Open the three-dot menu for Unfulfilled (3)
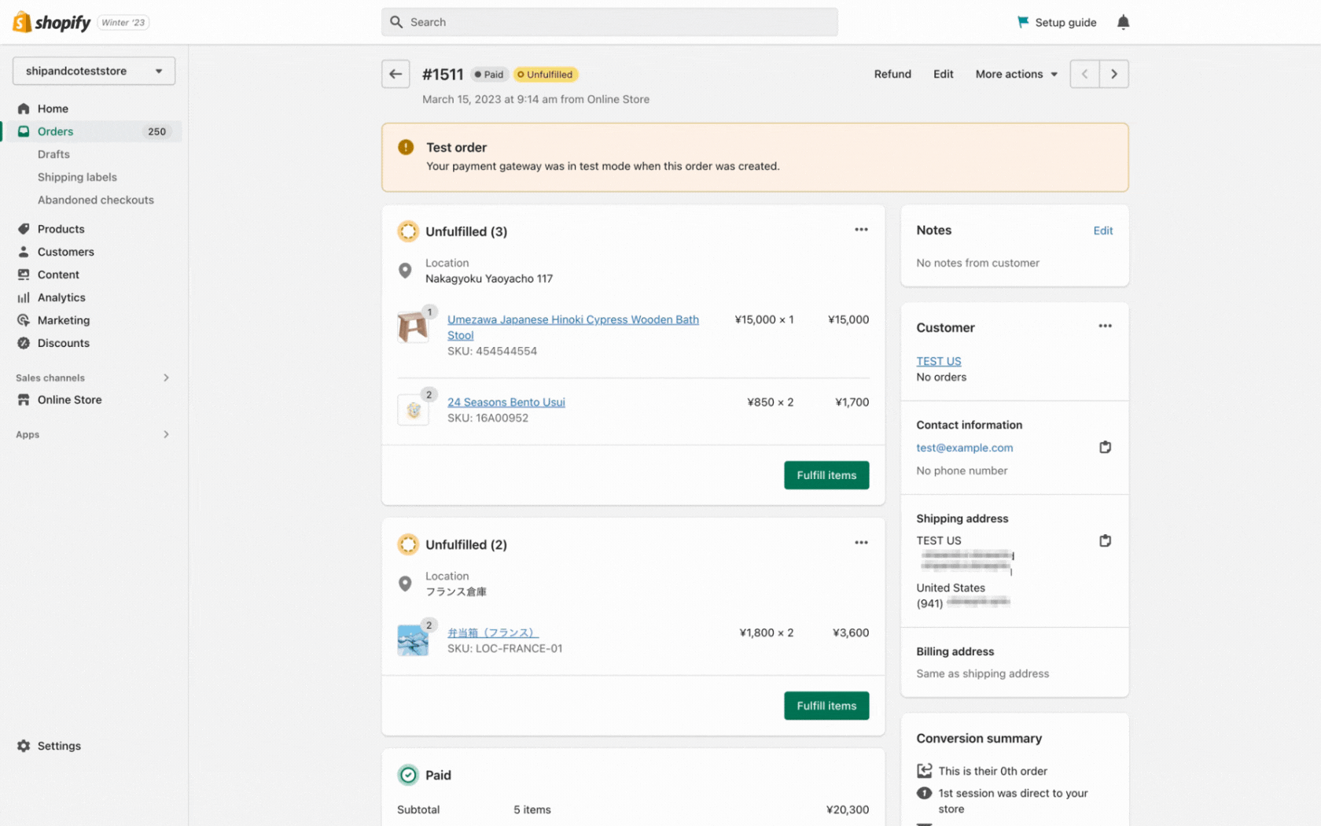Viewport: 1321px width, 826px height. pos(861,230)
